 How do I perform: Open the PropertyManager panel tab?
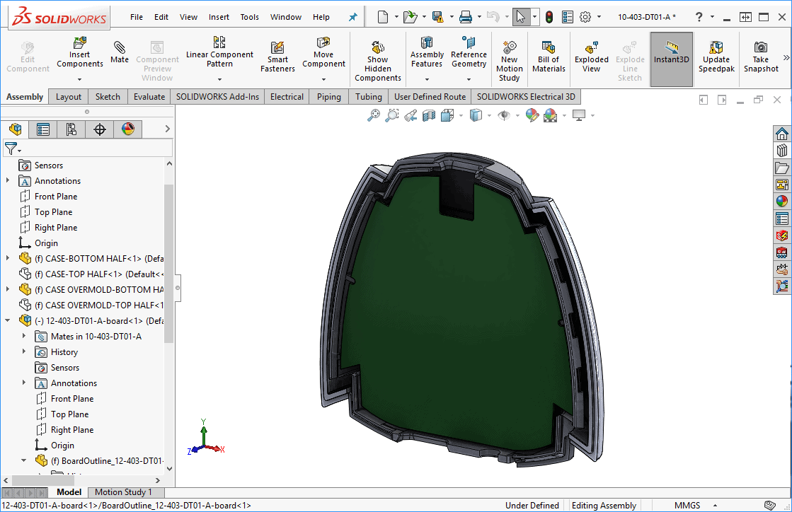[43, 129]
